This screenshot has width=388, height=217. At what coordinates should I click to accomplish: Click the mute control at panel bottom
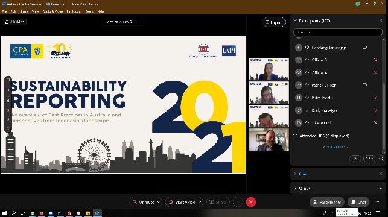point(355,159)
